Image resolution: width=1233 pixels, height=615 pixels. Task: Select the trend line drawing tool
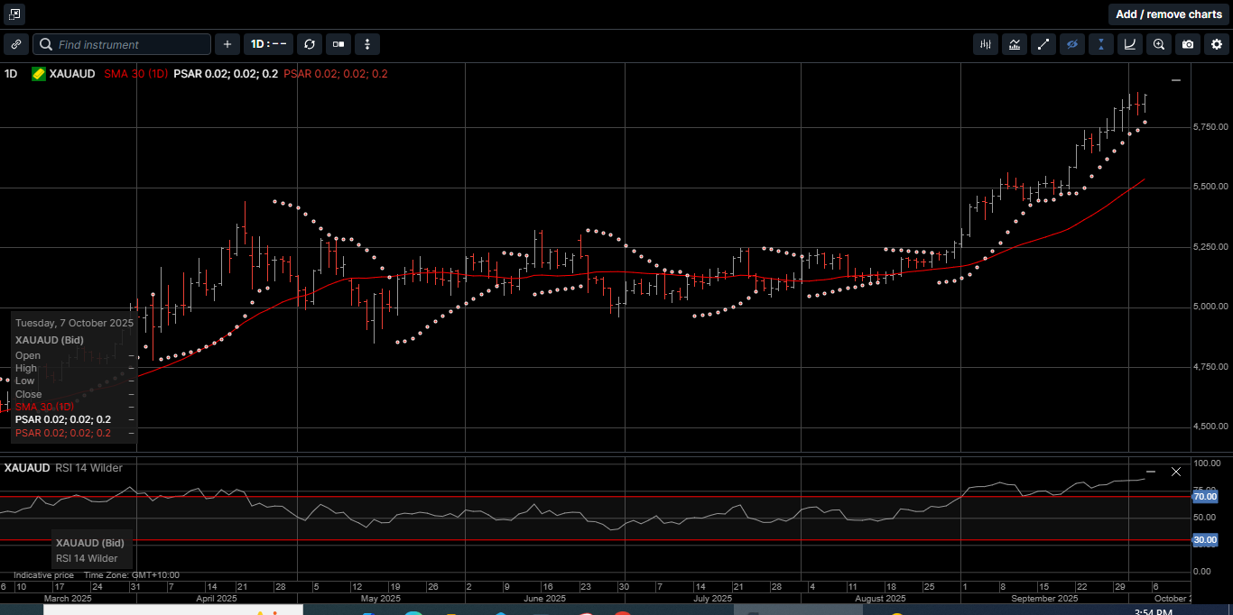[x=1043, y=44]
